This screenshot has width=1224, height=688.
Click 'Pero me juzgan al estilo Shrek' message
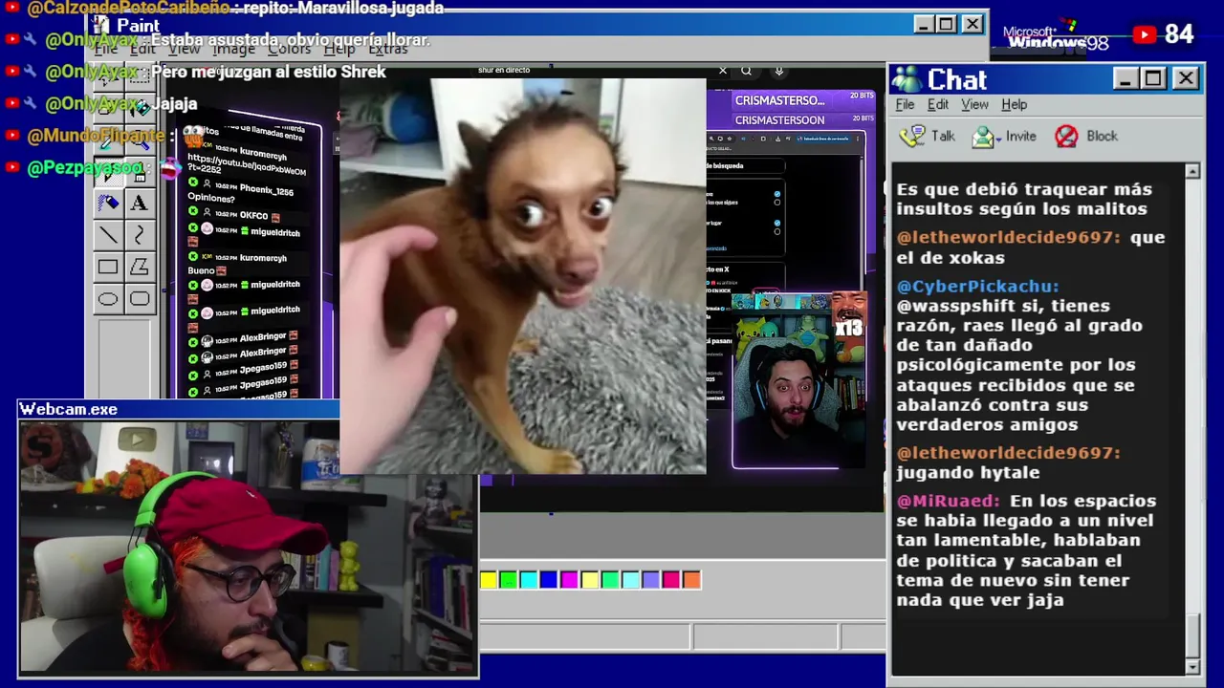pos(269,72)
